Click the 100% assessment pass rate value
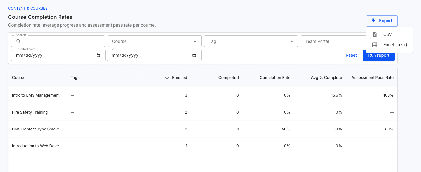 tap(388, 95)
